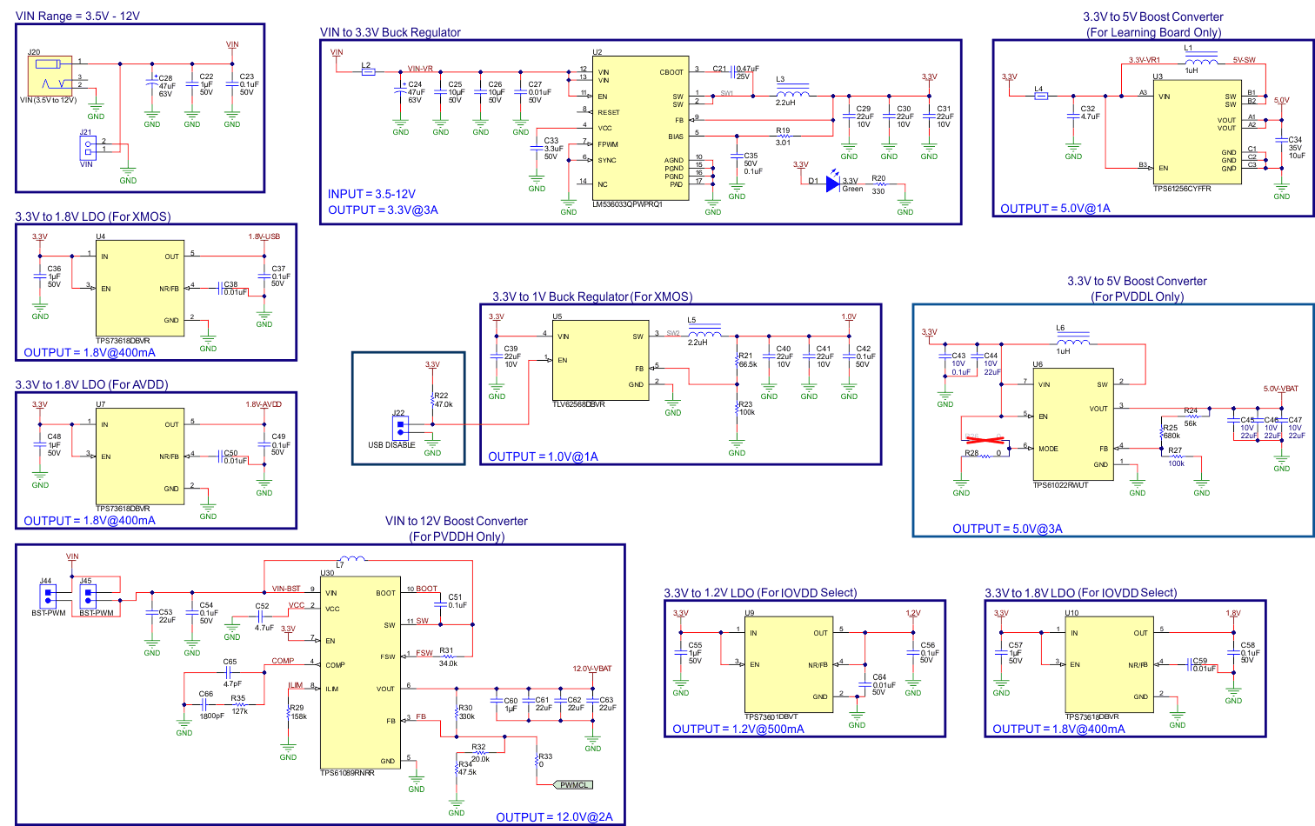Select the 'OUTPUT = 12.0V@2A' note
The image size is (1315, 826).
554,817
